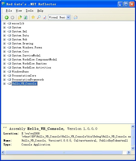Click the Hello_VB_Console assembly icon
Viewport: 136px width, 161px height.
tap(9, 84)
